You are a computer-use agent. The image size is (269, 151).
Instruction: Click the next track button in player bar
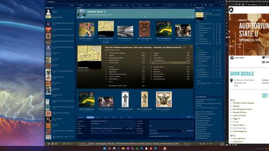click(56, 144)
